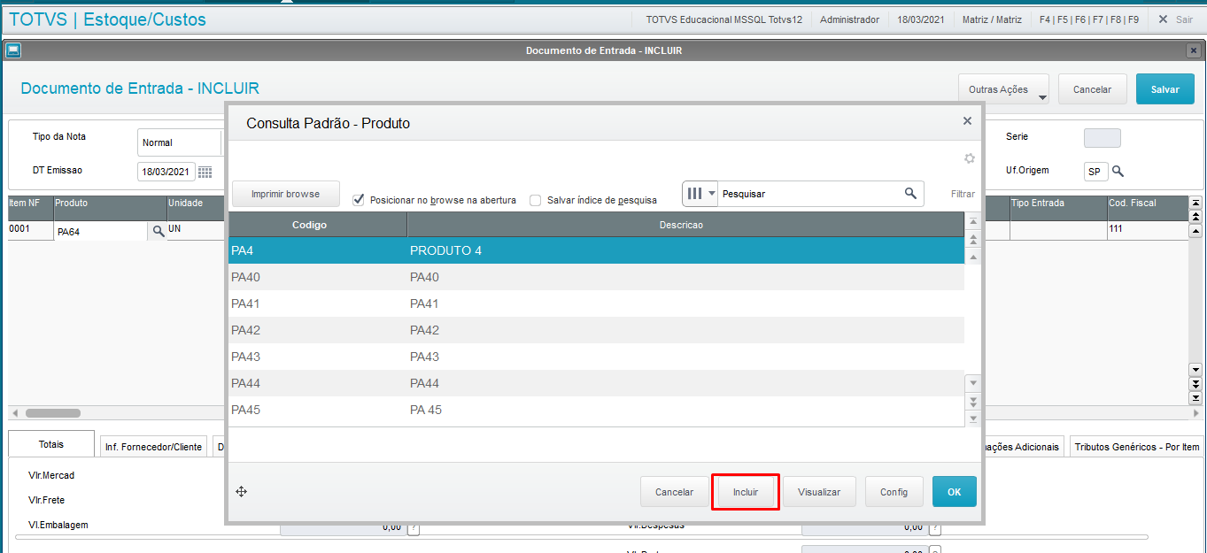Click single up arrow in product list scrollbar
The image size is (1207, 553).
tap(974, 257)
